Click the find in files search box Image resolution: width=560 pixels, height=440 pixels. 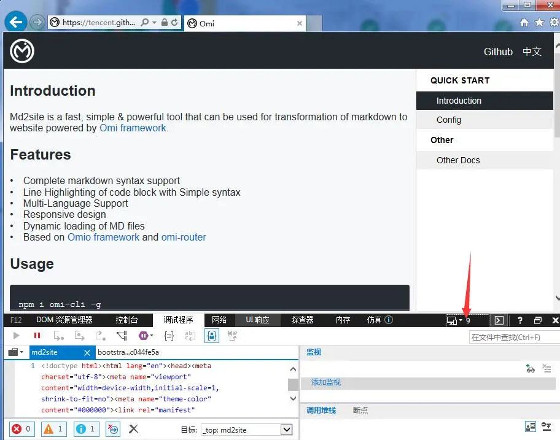point(515,338)
